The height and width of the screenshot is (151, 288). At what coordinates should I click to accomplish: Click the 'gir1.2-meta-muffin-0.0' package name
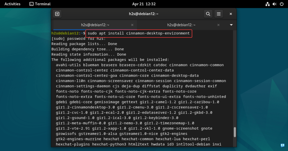[x=81, y=123]
